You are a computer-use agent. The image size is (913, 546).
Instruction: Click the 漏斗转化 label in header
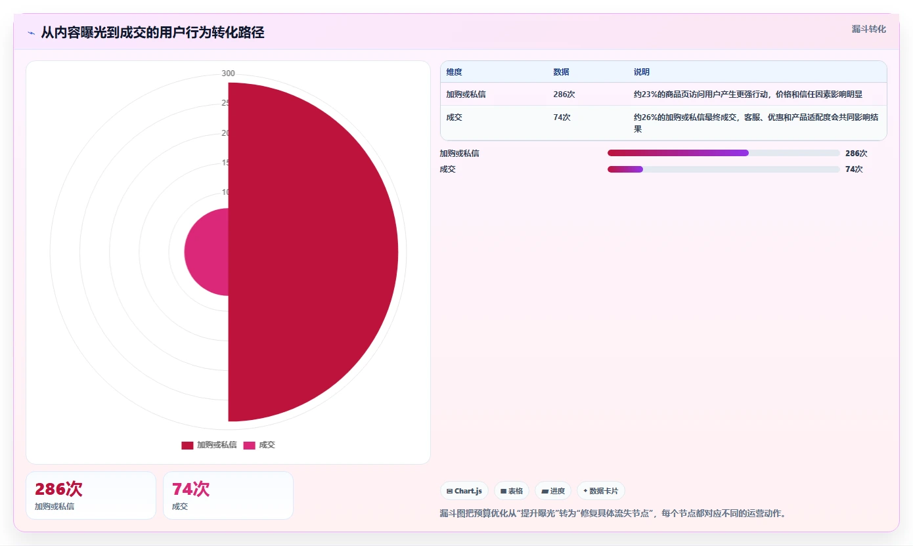868,29
